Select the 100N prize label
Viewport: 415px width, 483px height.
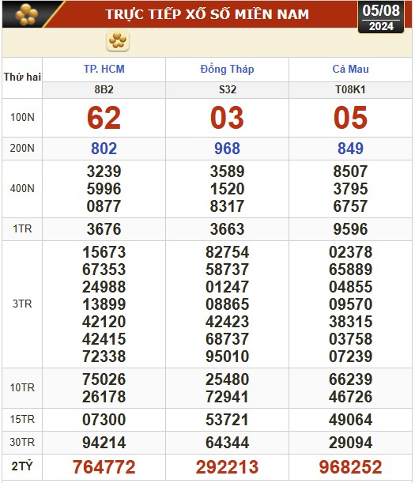pos(22,117)
